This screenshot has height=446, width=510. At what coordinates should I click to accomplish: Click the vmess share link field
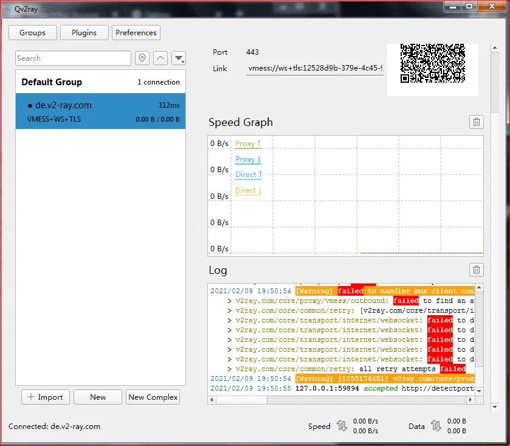point(315,68)
